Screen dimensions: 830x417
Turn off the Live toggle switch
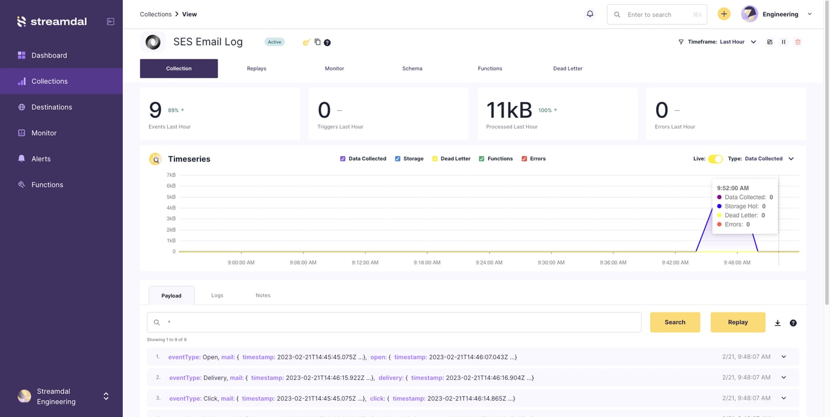click(715, 158)
